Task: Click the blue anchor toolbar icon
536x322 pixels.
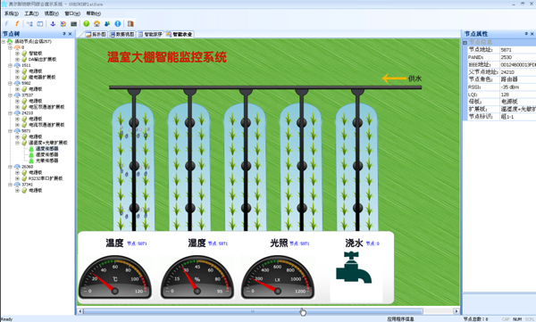Action: (x=53, y=23)
